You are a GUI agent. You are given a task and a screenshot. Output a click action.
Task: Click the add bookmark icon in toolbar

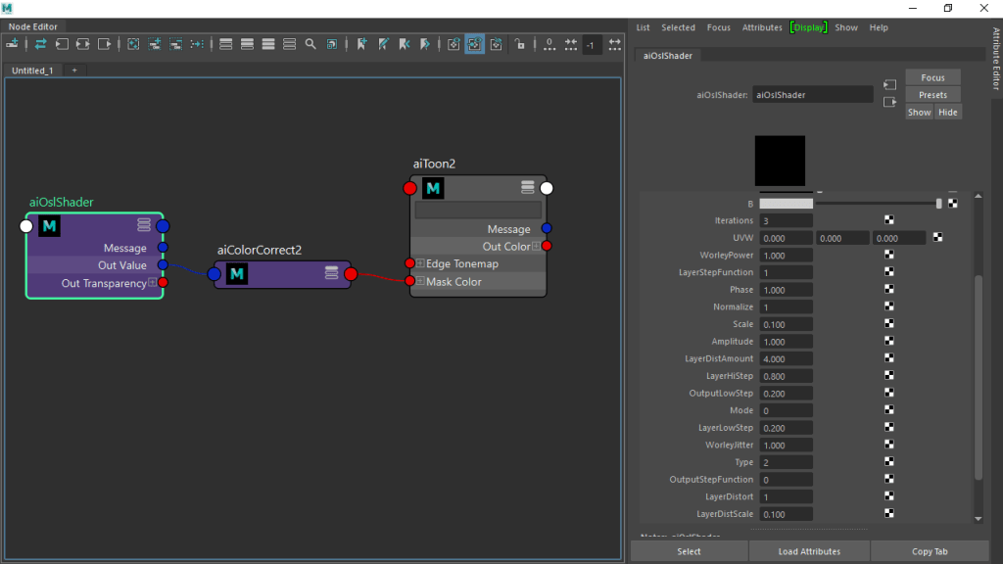(361, 44)
